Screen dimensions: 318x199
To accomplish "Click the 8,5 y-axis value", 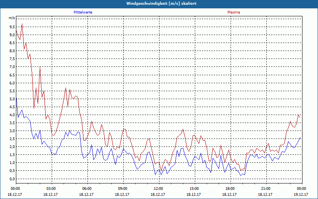I will (12, 43).
